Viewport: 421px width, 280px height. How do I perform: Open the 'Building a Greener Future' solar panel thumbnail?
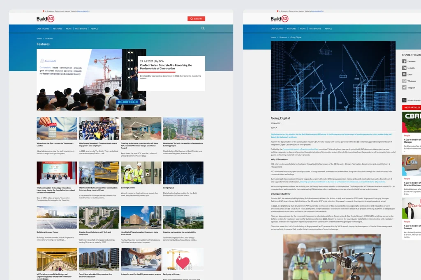pos(57,217)
